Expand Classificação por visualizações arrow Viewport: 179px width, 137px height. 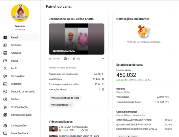click(x=103, y=74)
